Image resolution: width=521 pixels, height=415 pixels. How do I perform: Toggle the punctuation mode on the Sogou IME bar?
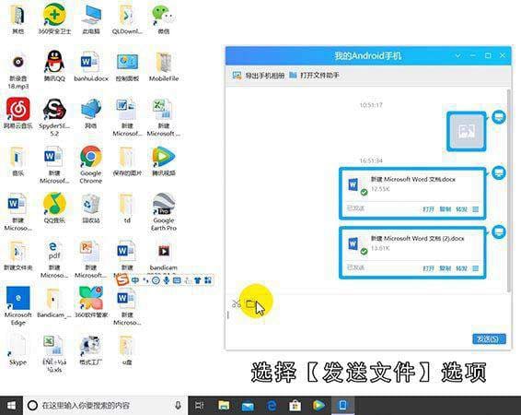click(145, 280)
